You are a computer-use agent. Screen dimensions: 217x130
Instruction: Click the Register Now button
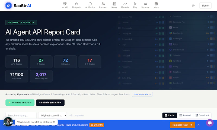[182, 125]
